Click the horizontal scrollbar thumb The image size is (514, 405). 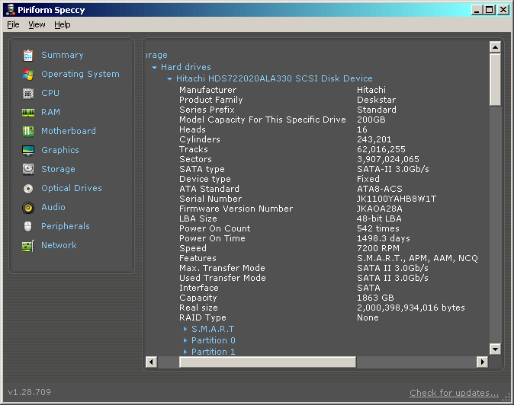click(x=268, y=362)
